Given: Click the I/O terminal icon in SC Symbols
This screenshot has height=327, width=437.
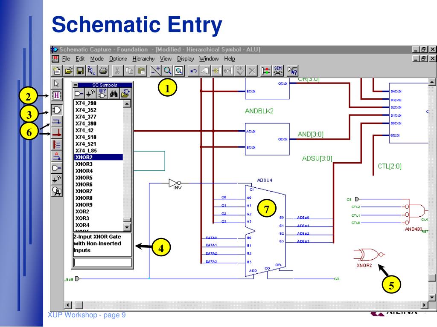Looking at the screenshot, I should (x=79, y=94).
